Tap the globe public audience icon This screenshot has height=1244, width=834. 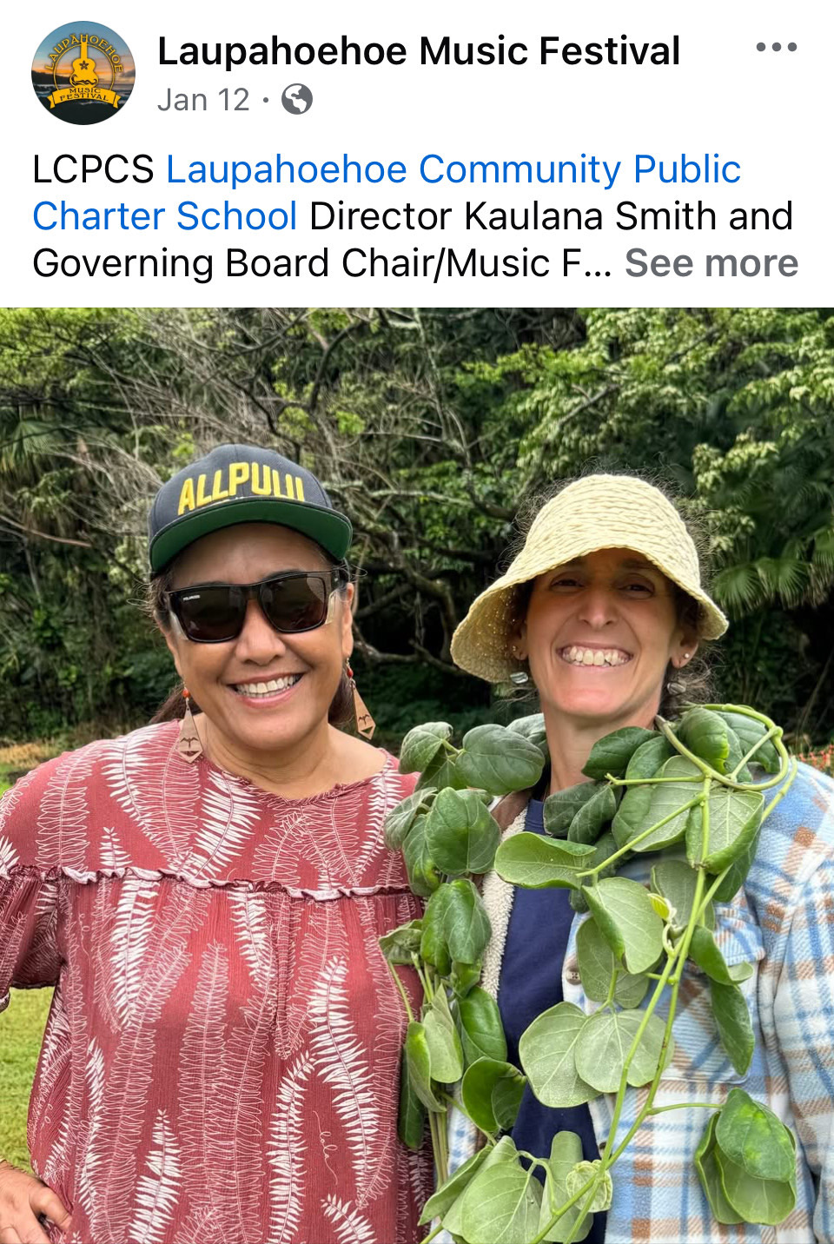tap(297, 100)
